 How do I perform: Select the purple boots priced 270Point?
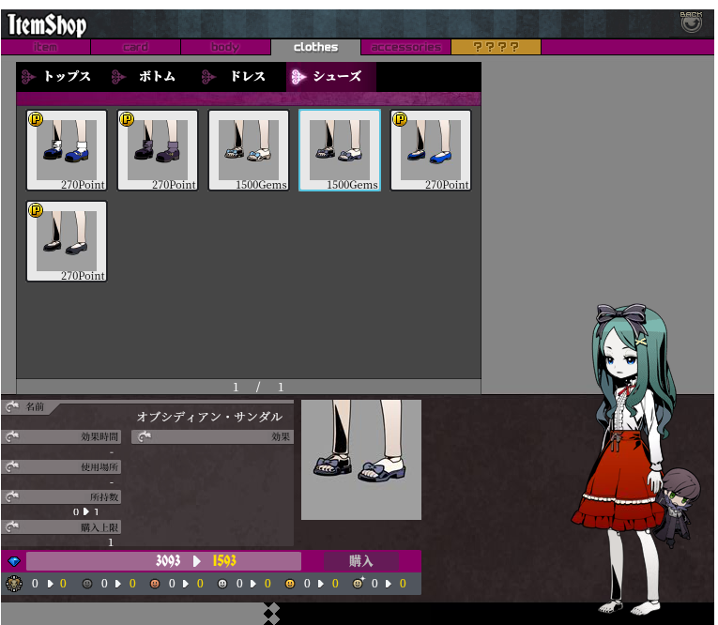[158, 150]
